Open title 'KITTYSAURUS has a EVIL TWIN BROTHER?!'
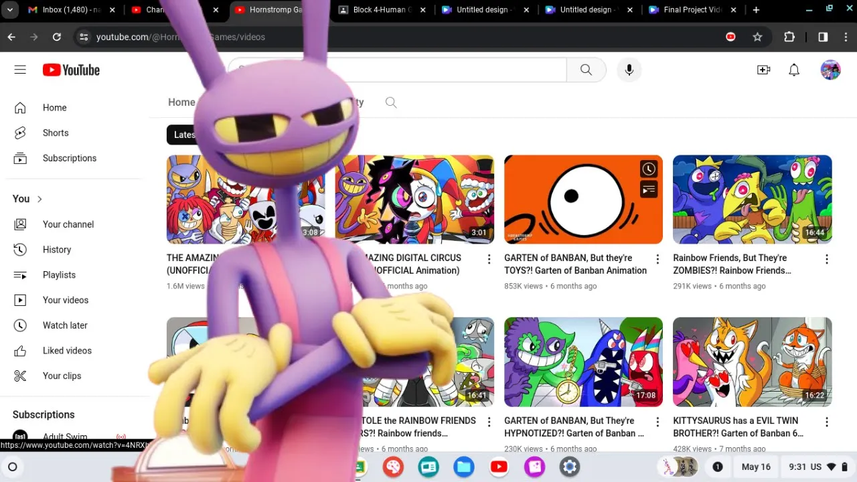 [x=738, y=426]
